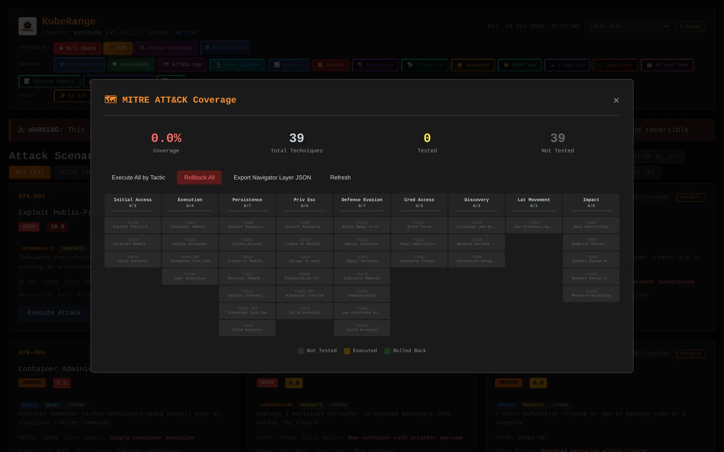
Task: Open the Kill Chain view
Action: [77, 48]
